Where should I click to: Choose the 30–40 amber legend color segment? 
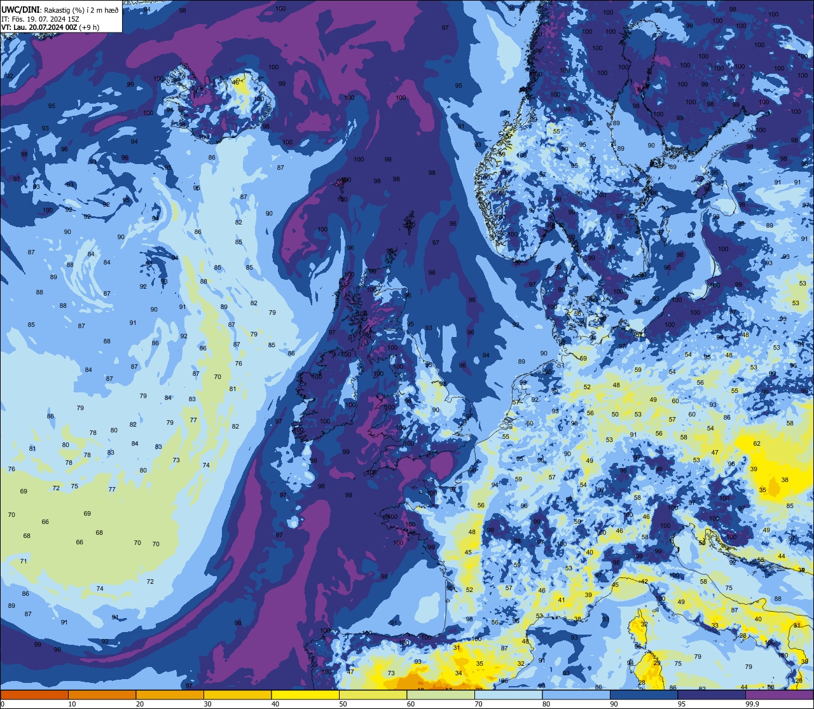coord(237,695)
